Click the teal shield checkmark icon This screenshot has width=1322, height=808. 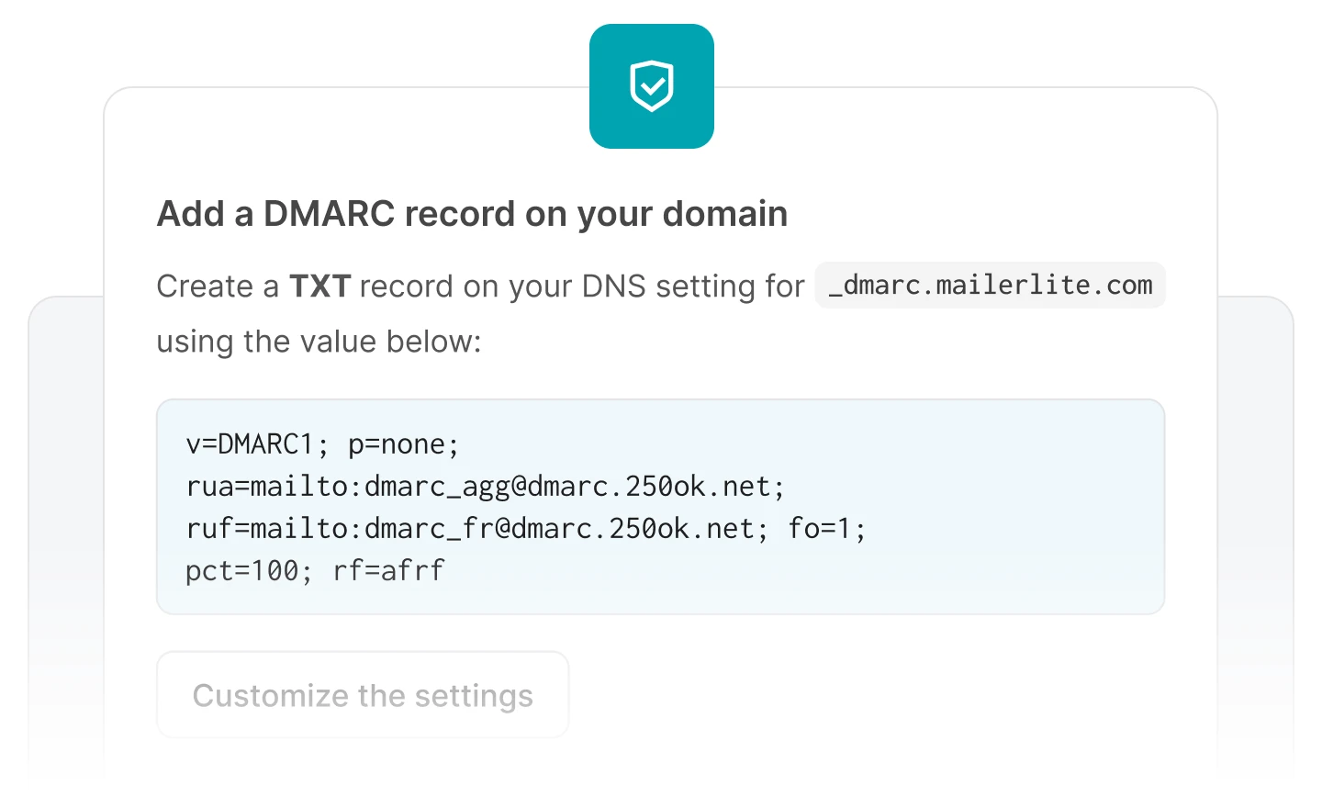652,86
